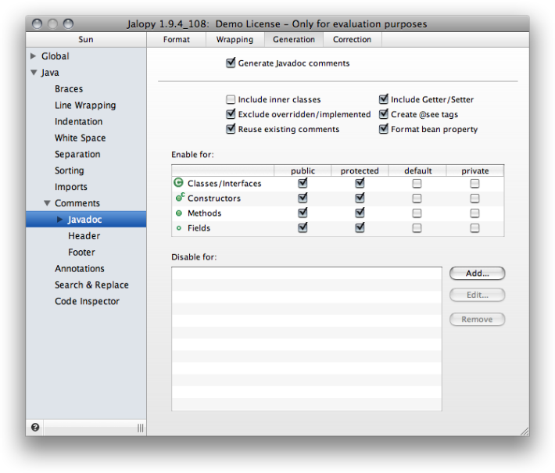The width and height of the screenshot is (555, 473).
Task: Uncheck protected for Fields
Action: point(360,228)
